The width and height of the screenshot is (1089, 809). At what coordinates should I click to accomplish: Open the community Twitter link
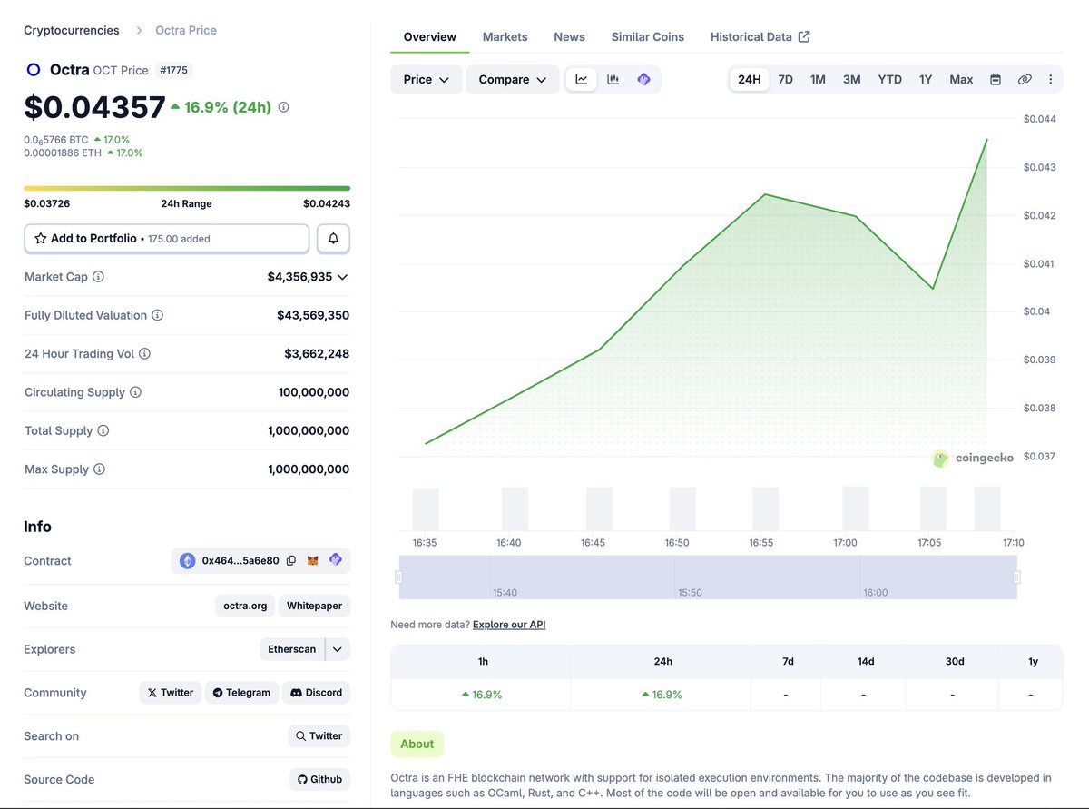171,693
